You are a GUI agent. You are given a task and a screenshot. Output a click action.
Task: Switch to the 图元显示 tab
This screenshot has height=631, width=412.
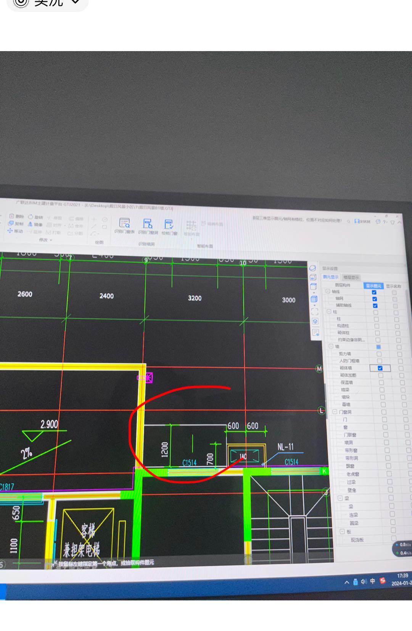pos(330,277)
